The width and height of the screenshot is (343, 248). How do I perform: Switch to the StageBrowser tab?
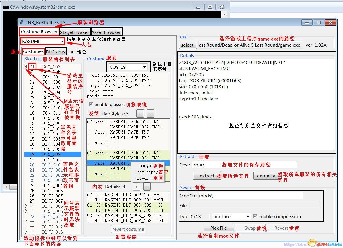(x=75, y=32)
